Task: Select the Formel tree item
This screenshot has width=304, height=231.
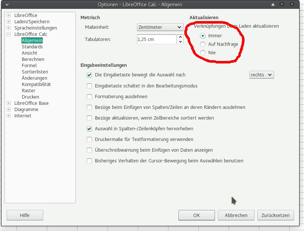Action: [29, 66]
